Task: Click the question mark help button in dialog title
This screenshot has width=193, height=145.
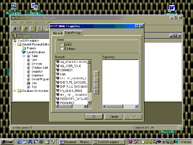Action: (137, 26)
